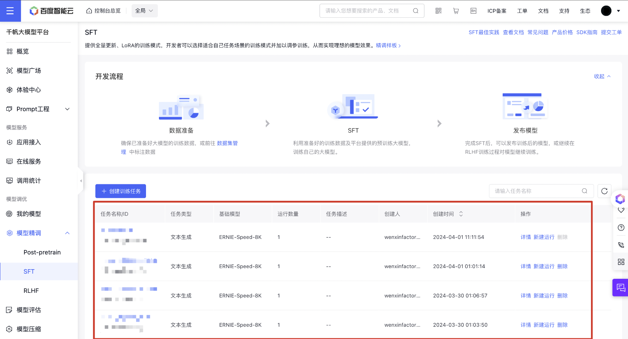Open the floating grid apps icon
This screenshot has height=339, width=628.
tap(621, 262)
